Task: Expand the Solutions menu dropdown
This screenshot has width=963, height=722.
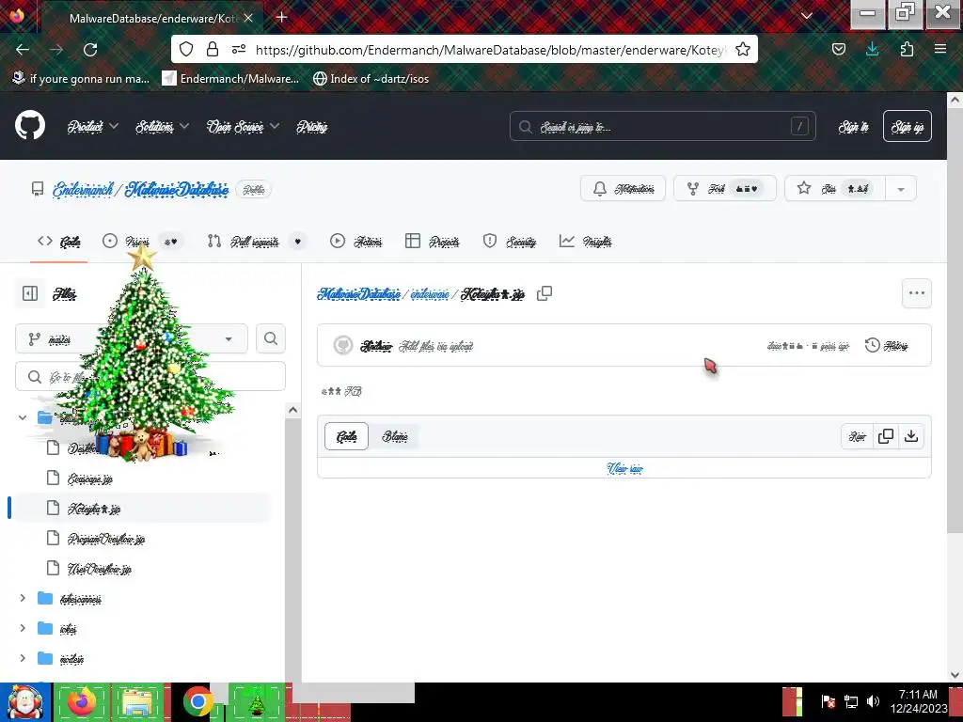Action: coord(162,127)
